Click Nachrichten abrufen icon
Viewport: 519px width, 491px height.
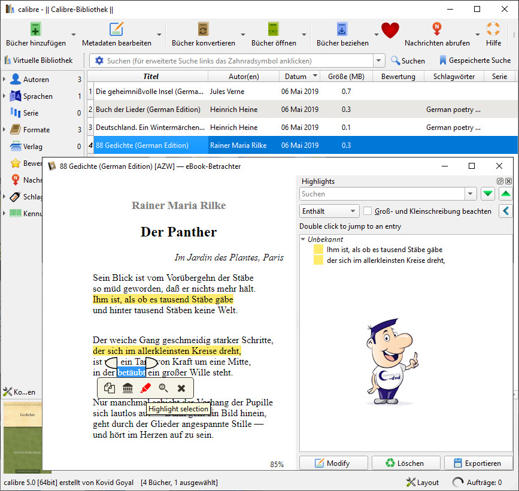(x=437, y=29)
